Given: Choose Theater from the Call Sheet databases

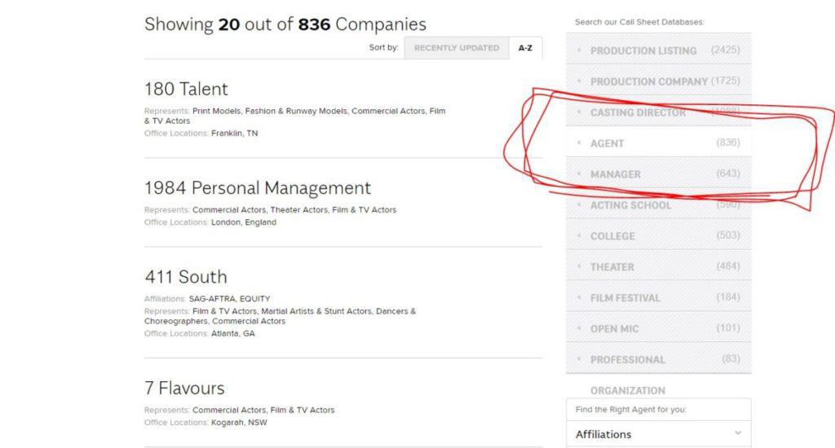Looking at the screenshot, I should [612, 267].
